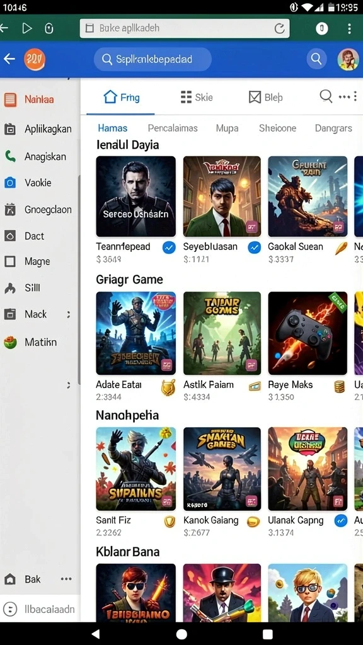Tap the ticket icon beside Astlk Paiam

[x=255, y=386]
